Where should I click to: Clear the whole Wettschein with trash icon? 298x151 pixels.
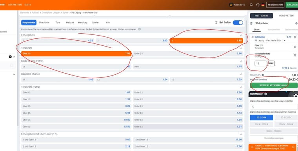tap(251, 23)
